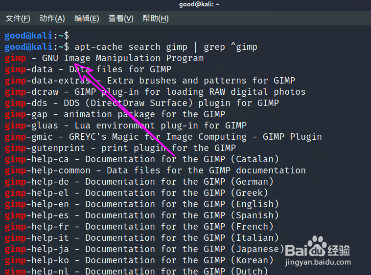Viewport: 371px width, 275px height.
Task: Click the gimp-help-ko Korean line
Action: click(139, 261)
